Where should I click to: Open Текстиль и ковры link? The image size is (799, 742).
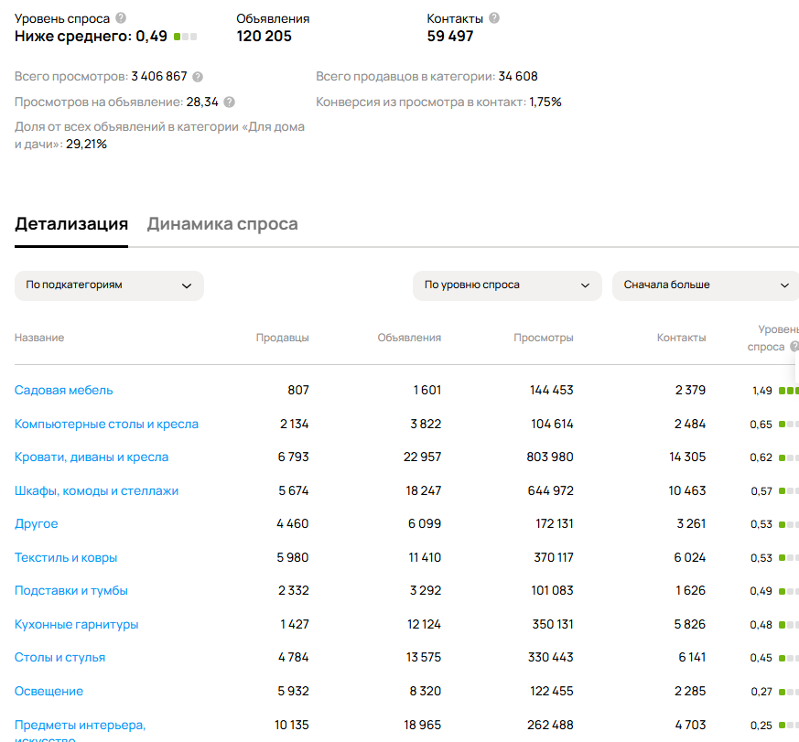pos(66,558)
